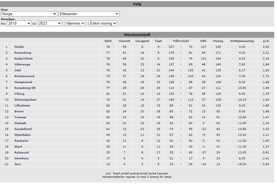Click the Strømsgodset team link

[x=25, y=99]
